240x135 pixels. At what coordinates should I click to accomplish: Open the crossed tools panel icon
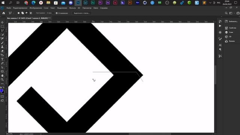220,56
